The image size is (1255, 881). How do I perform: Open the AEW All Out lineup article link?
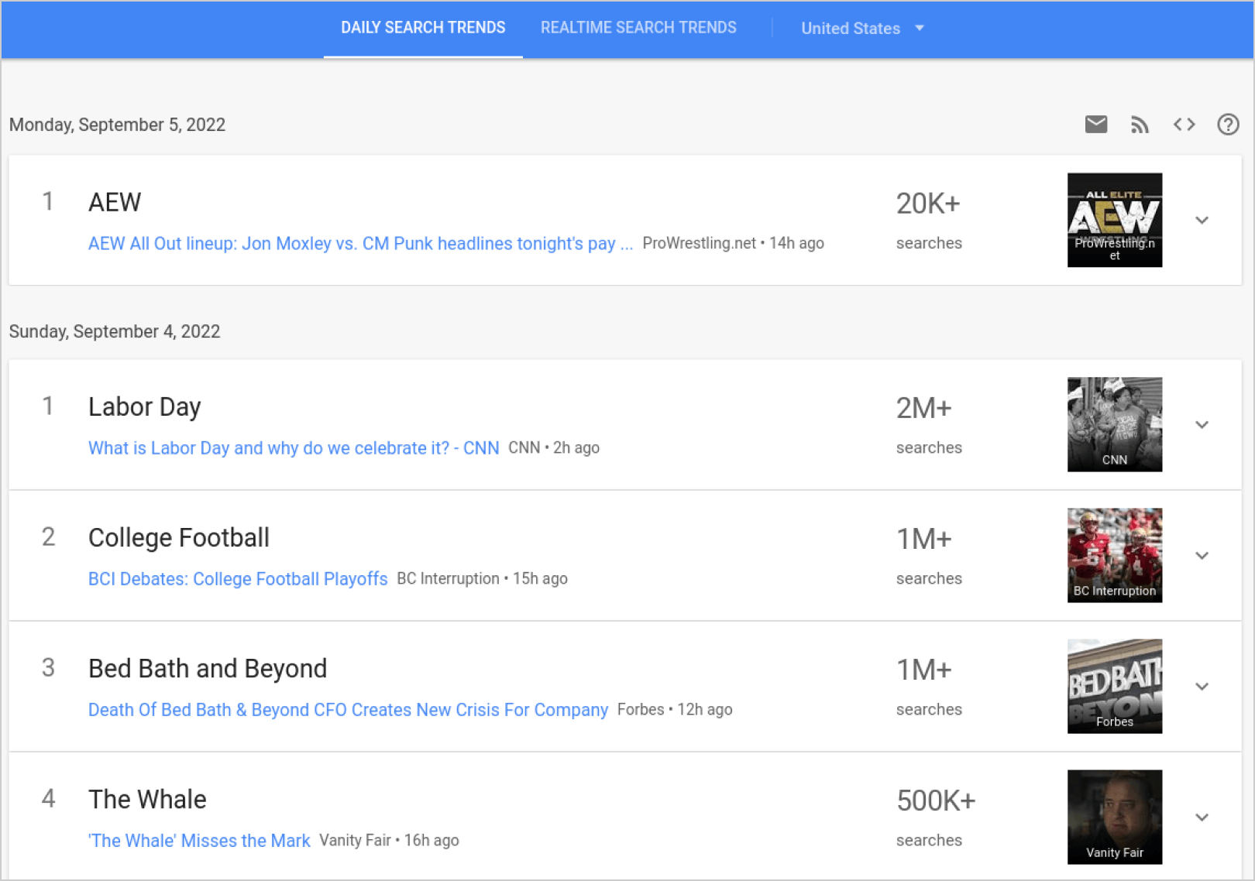tap(360, 244)
